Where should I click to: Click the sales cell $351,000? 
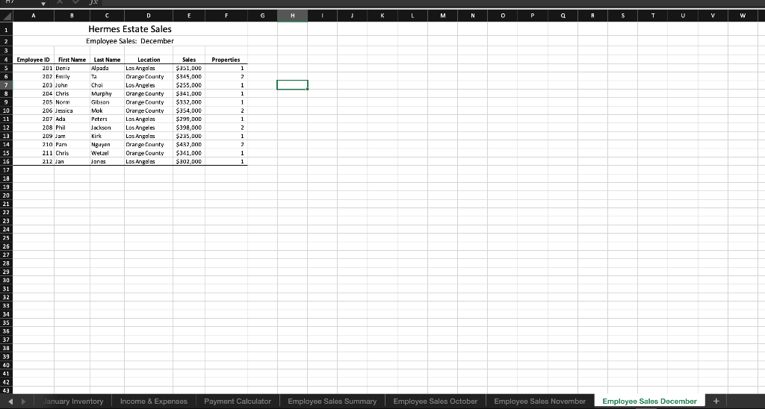pyautogui.click(x=189, y=68)
